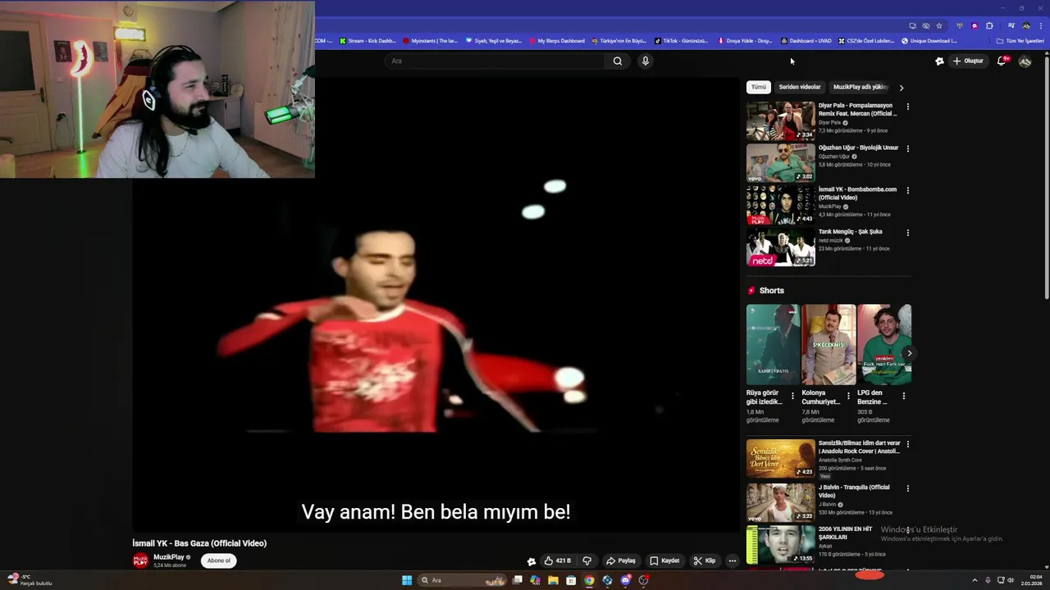Open Tarık Mengüç Şak Şuka video title

(850, 232)
